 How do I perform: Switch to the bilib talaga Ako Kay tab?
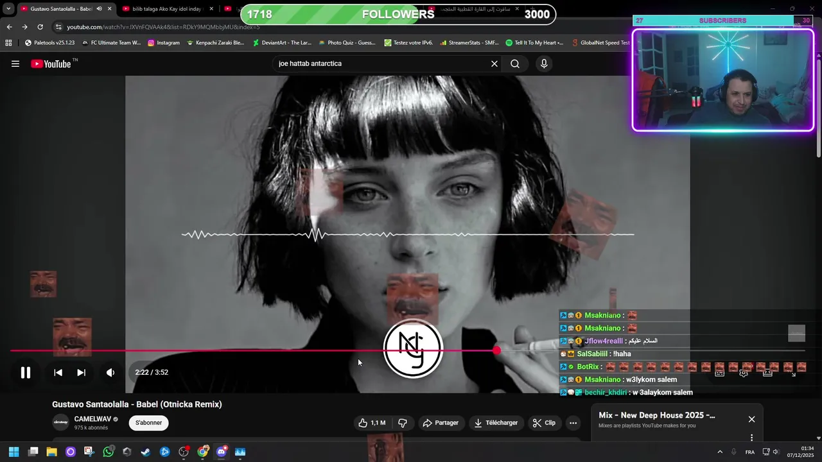167,9
